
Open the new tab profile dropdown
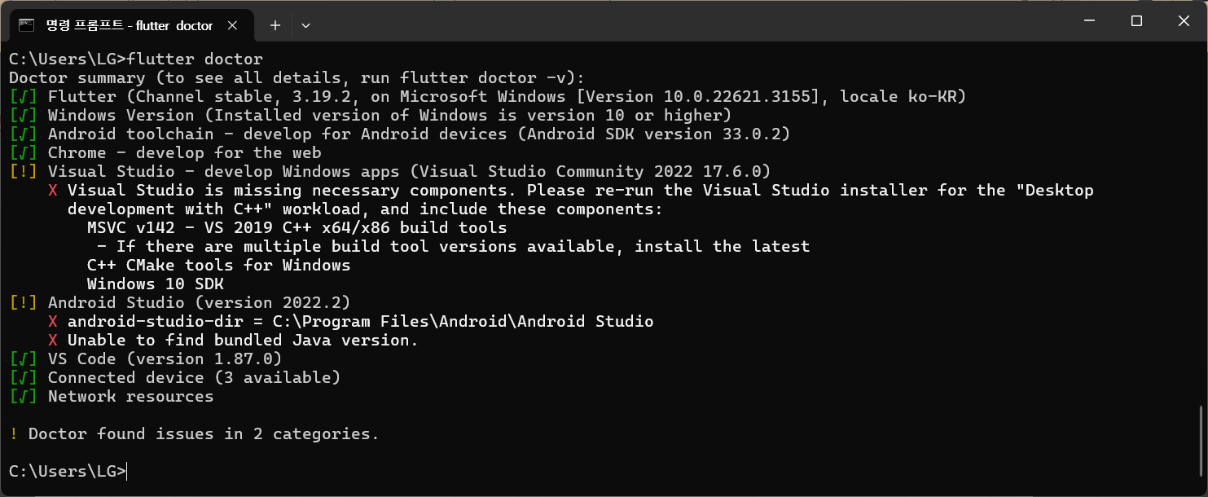coord(305,25)
